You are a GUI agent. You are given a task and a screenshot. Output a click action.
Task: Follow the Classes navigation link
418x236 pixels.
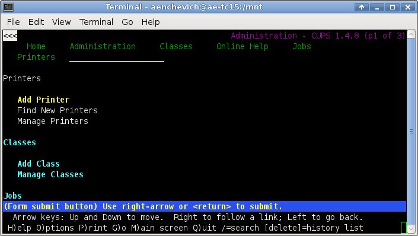coord(176,46)
